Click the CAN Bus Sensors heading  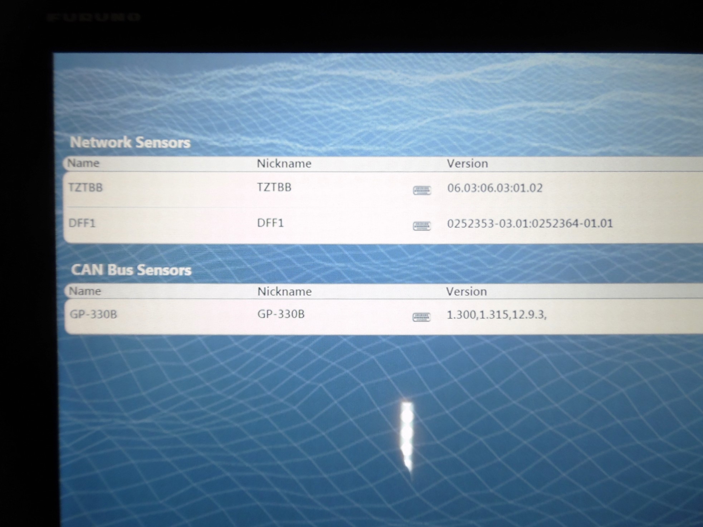pos(131,270)
